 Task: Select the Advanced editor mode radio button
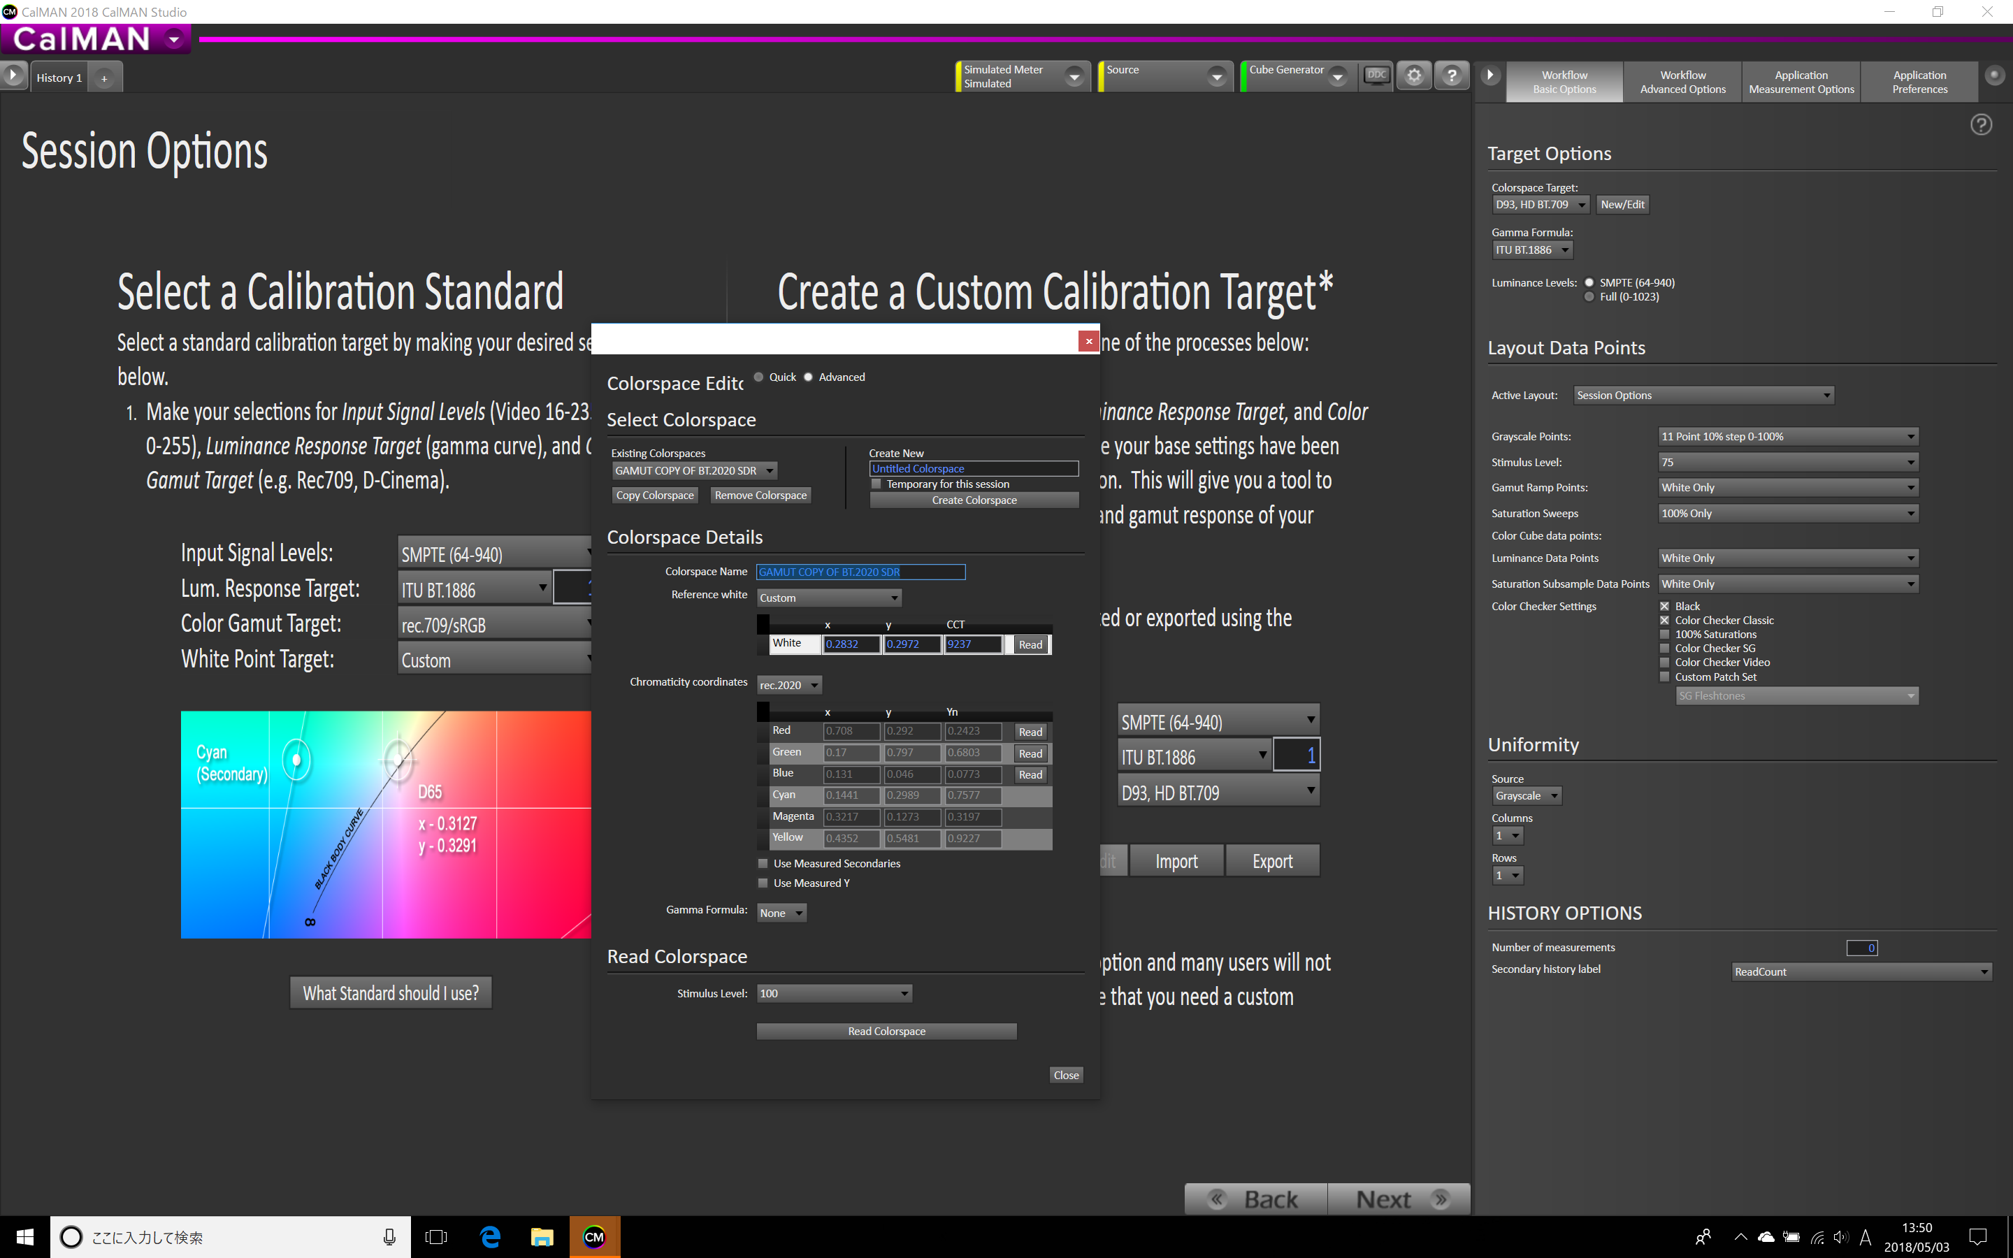(x=808, y=377)
